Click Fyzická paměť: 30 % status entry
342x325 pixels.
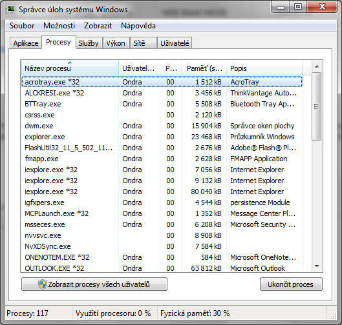195,313
